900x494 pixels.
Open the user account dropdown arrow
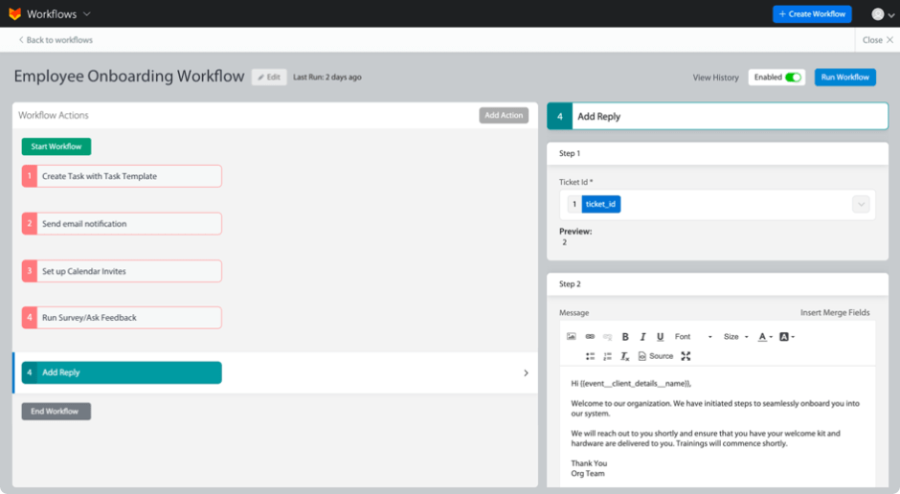click(890, 15)
